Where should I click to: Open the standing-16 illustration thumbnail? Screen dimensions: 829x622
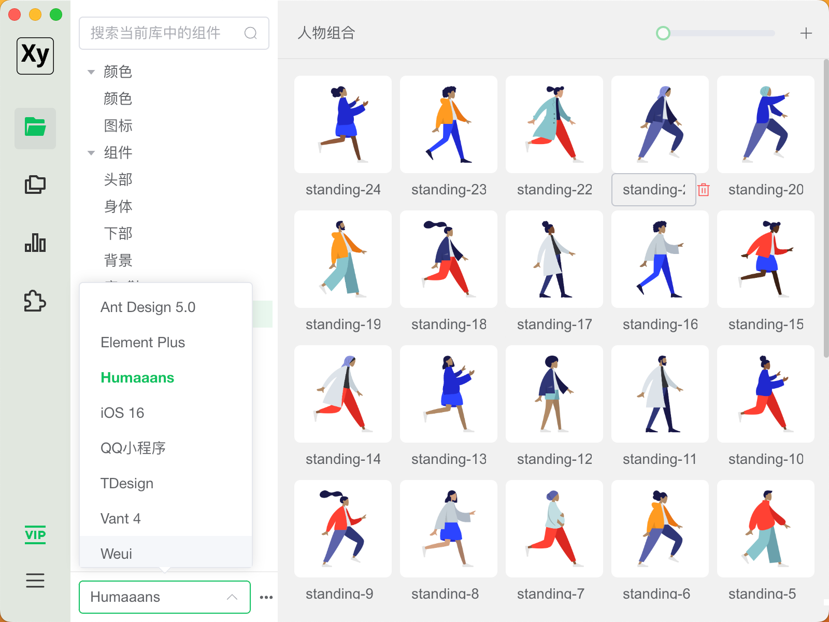(660, 259)
